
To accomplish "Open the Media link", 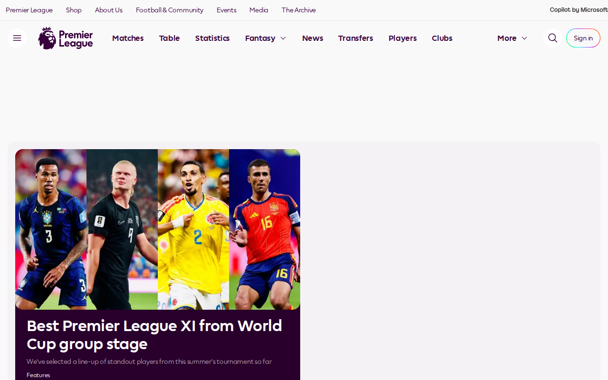I will (259, 10).
